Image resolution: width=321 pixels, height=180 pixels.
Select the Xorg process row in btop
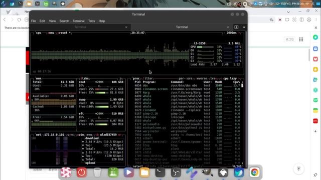pyautogui.click(x=187, y=92)
